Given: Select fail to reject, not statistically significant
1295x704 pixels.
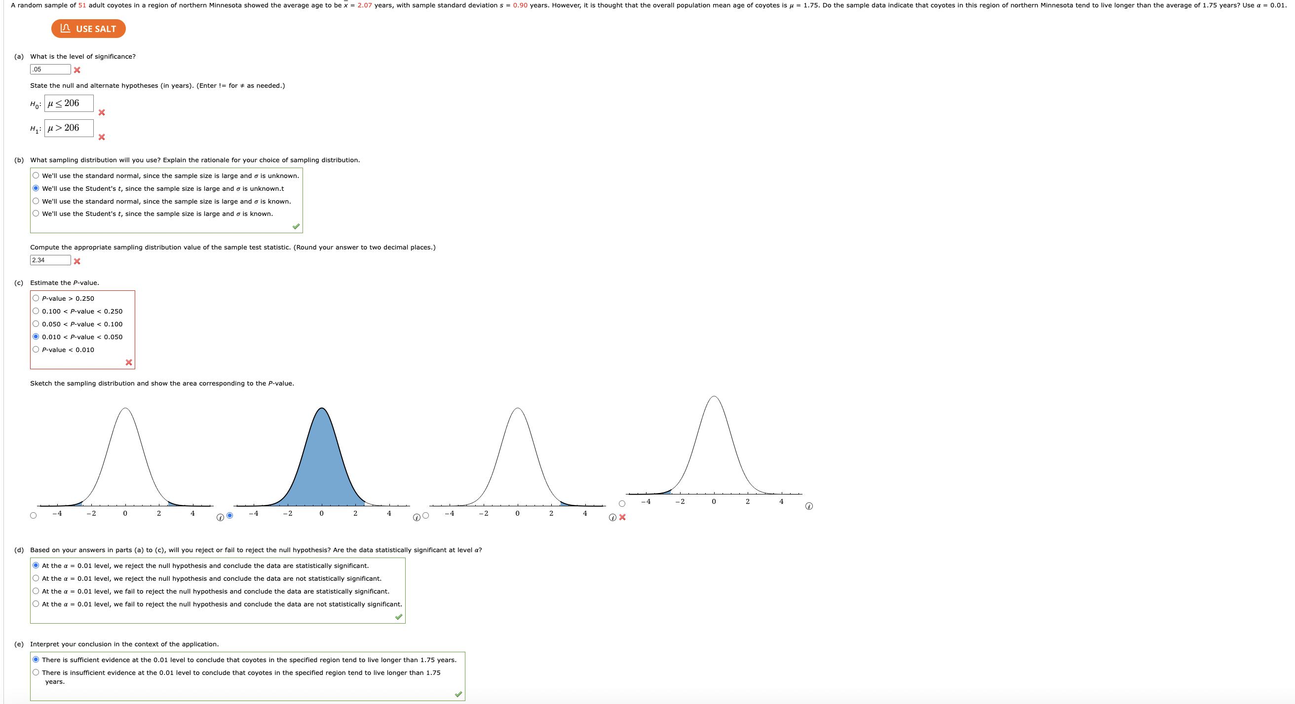Looking at the screenshot, I should [x=36, y=604].
